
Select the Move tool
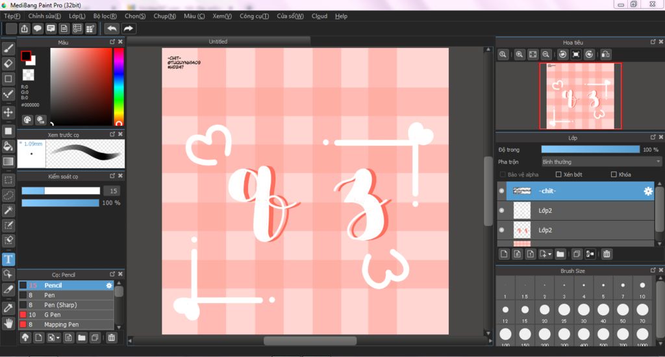coord(8,112)
